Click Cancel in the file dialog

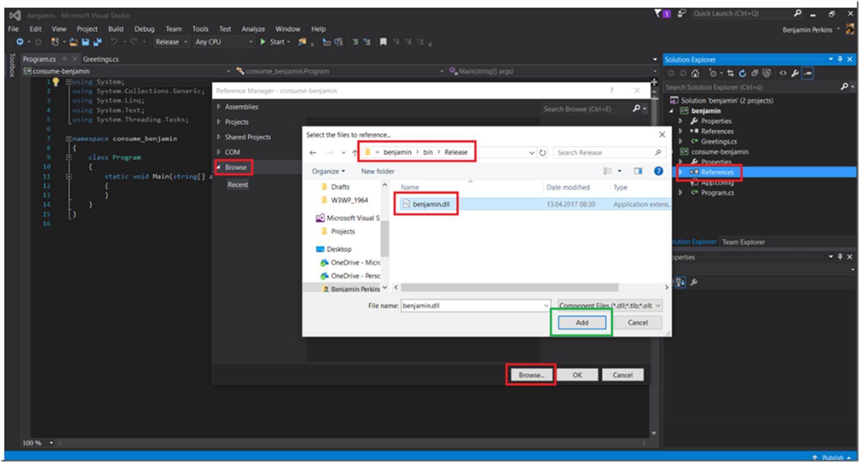[x=638, y=322]
